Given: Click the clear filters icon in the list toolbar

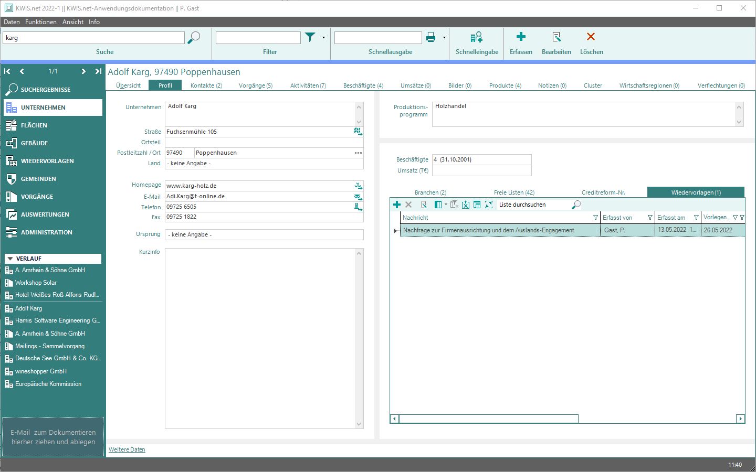Looking at the screenshot, I should 454,205.
